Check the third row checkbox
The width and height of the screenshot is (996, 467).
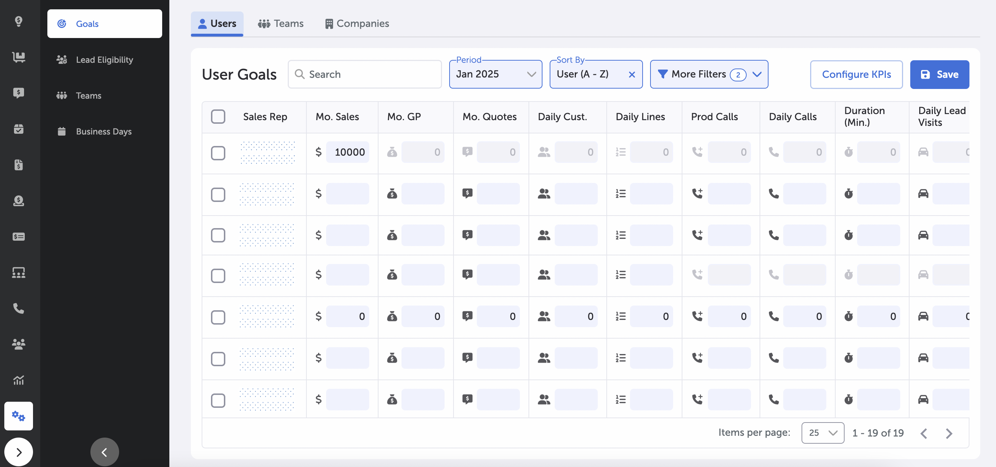pyautogui.click(x=218, y=235)
